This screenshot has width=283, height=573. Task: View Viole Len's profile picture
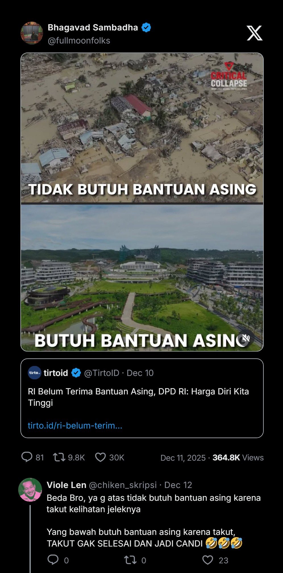point(30,489)
